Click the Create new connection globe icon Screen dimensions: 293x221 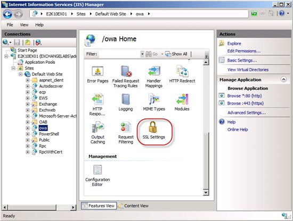coord(6,42)
